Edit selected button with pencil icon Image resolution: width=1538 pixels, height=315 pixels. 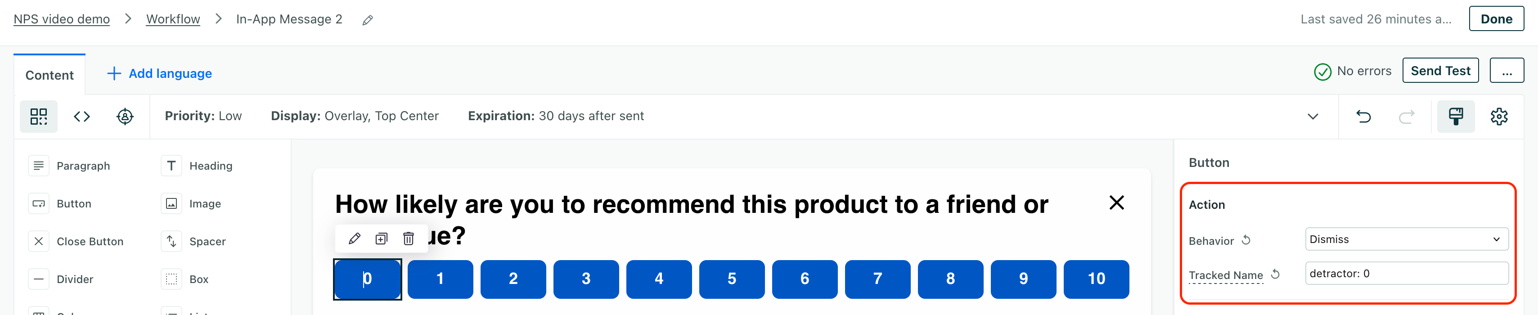pyautogui.click(x=354, y=239)
